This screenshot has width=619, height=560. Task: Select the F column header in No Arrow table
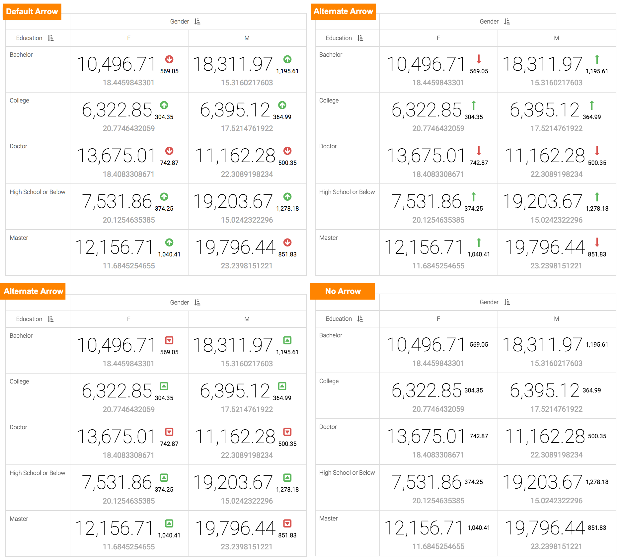point(438,319)
